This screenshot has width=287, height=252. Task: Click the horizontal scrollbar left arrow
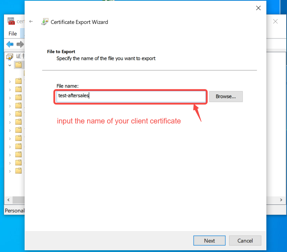point(8,200)
